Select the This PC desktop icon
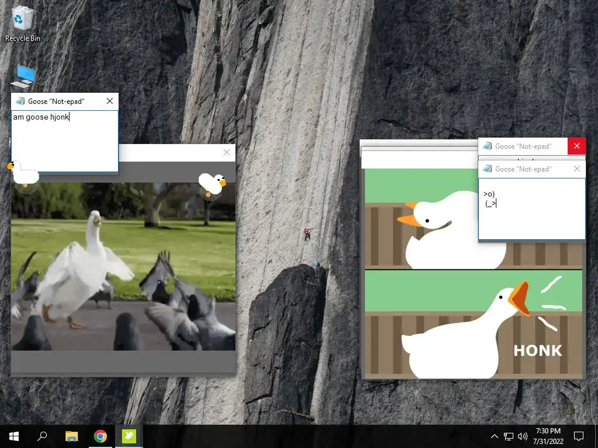This screenshot has width=598, height=448. click(23, 76)
